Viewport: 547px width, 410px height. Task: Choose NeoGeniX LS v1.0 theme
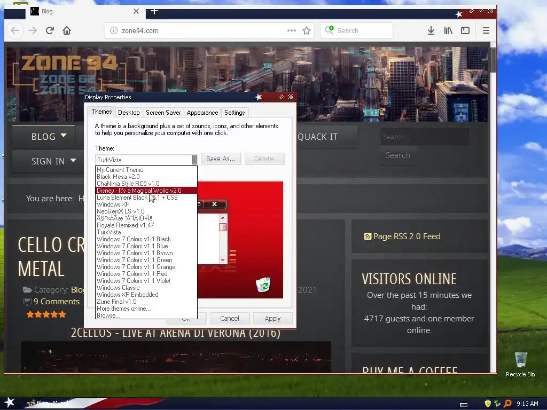click(x=146, y=211)
